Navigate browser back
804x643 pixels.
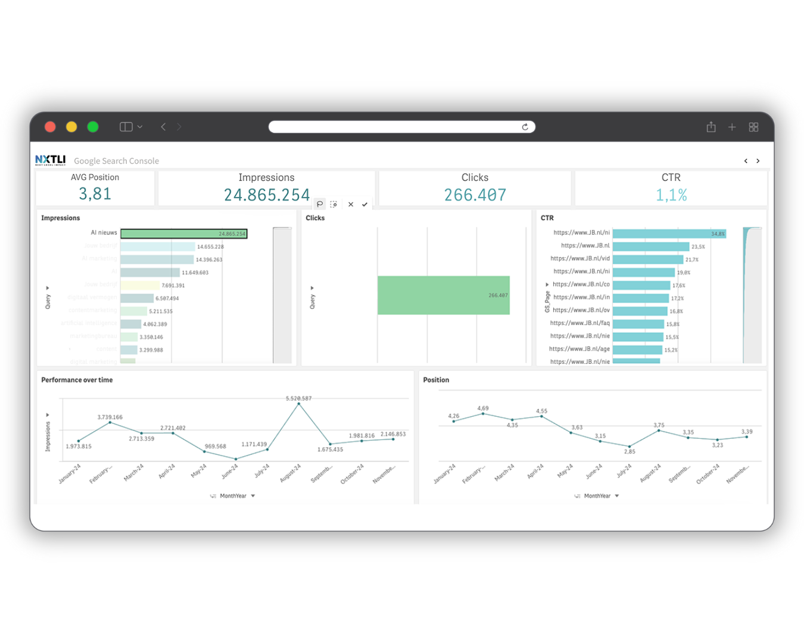(163, 127)
